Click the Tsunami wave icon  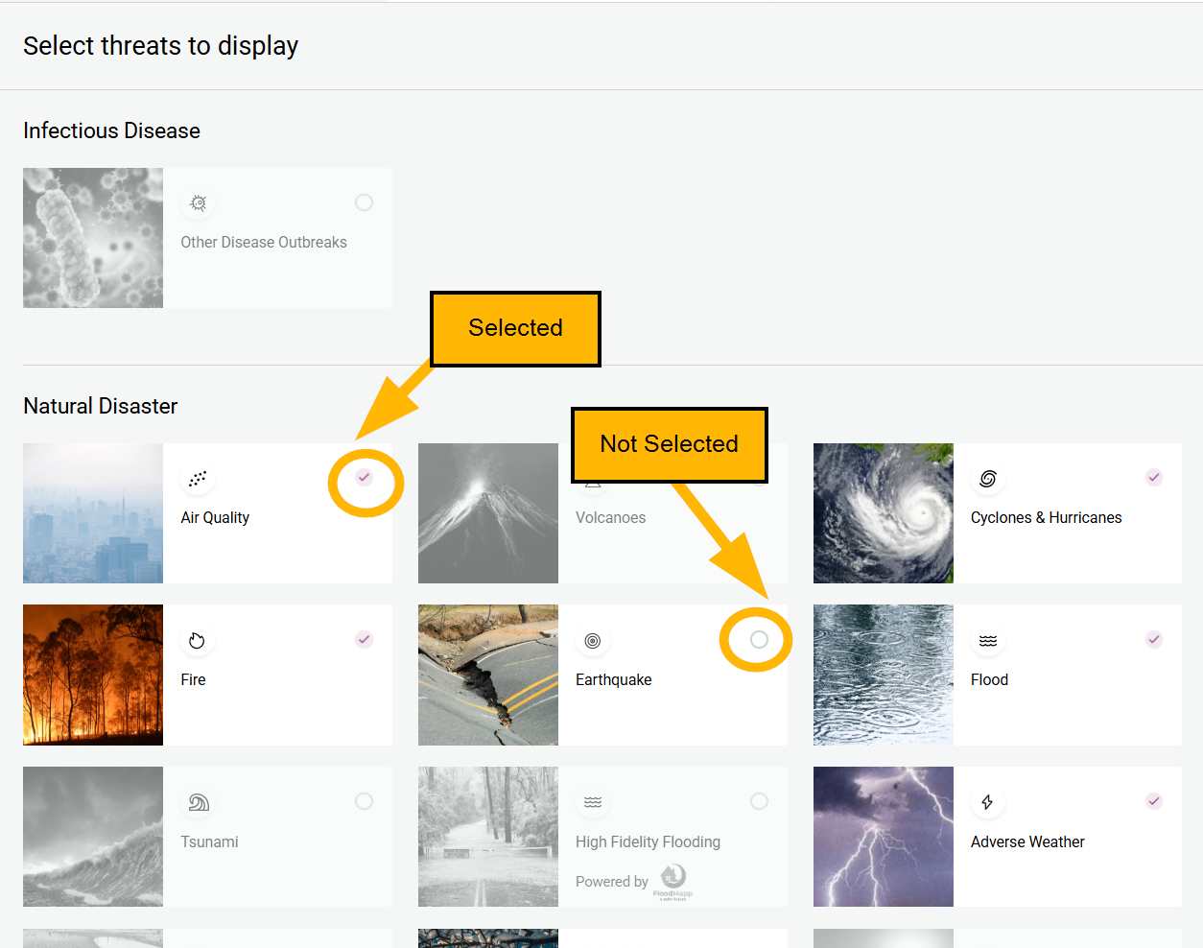point(199,802)
